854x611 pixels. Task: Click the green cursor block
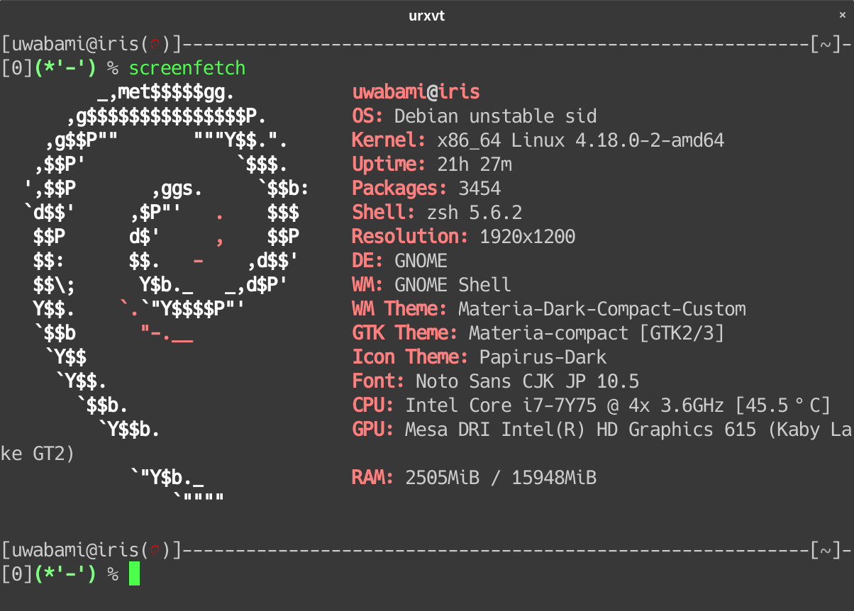coord(134,573)
